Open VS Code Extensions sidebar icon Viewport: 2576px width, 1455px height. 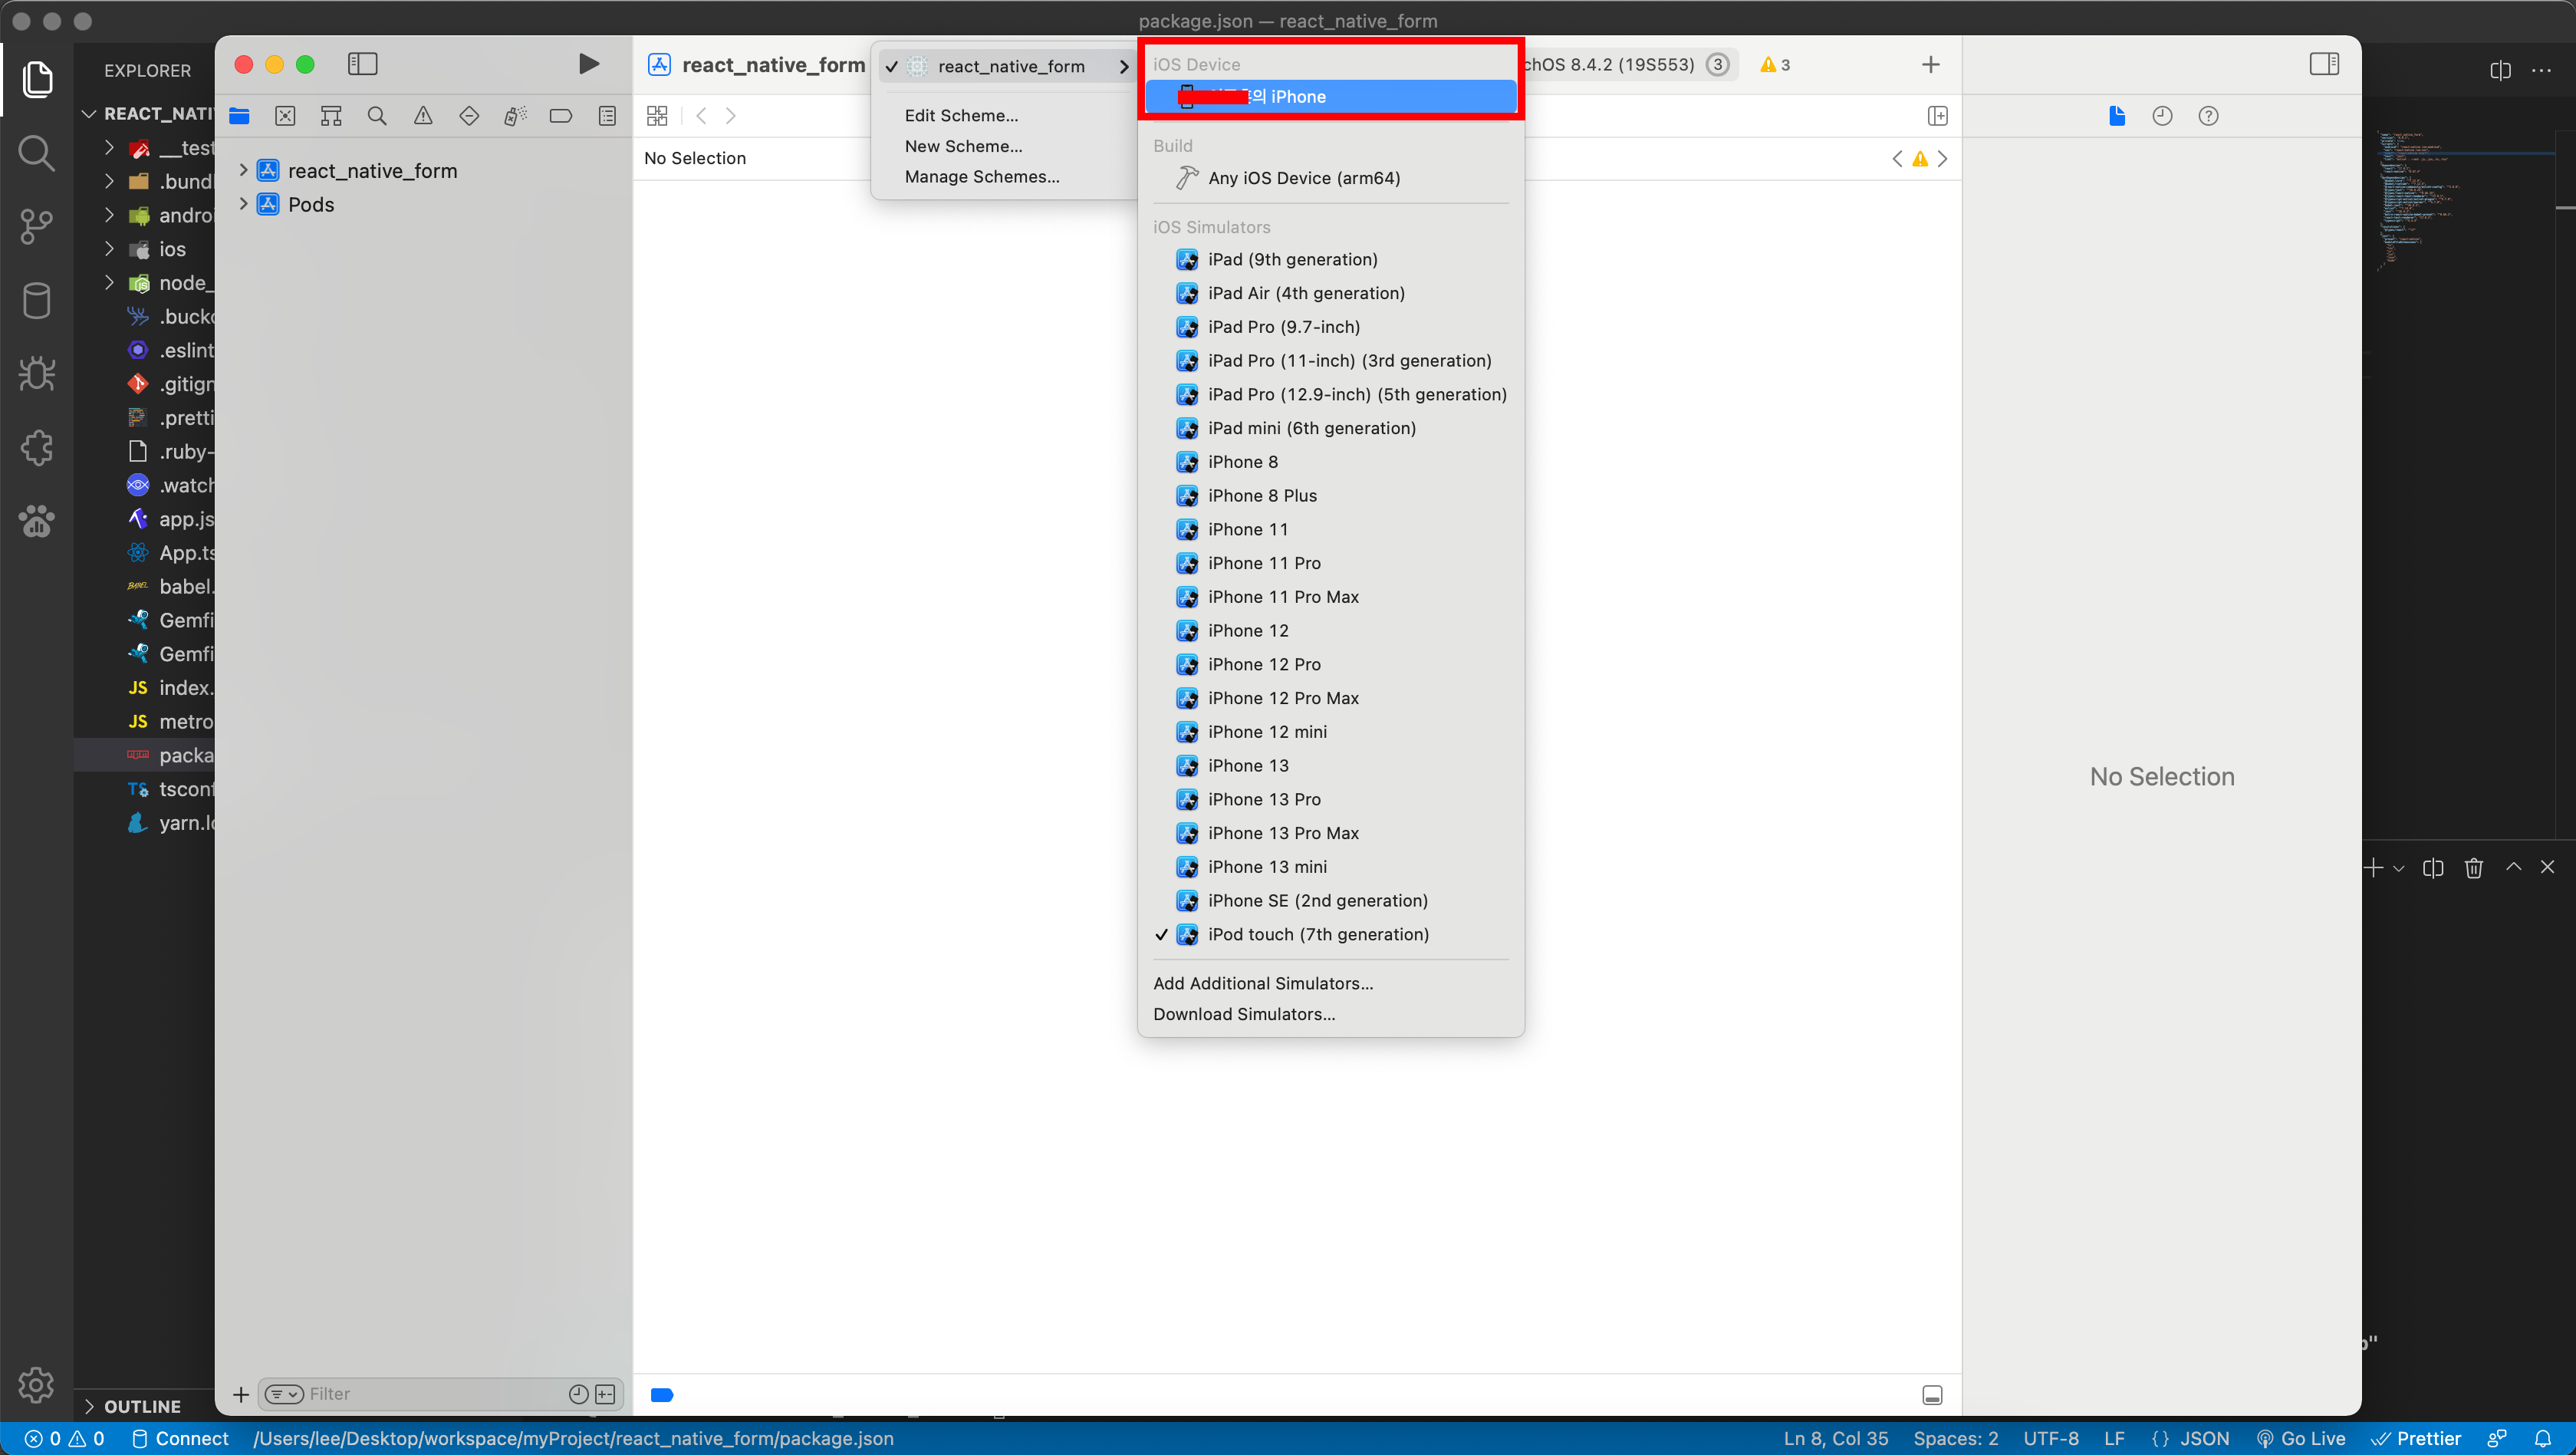[37, 448]
